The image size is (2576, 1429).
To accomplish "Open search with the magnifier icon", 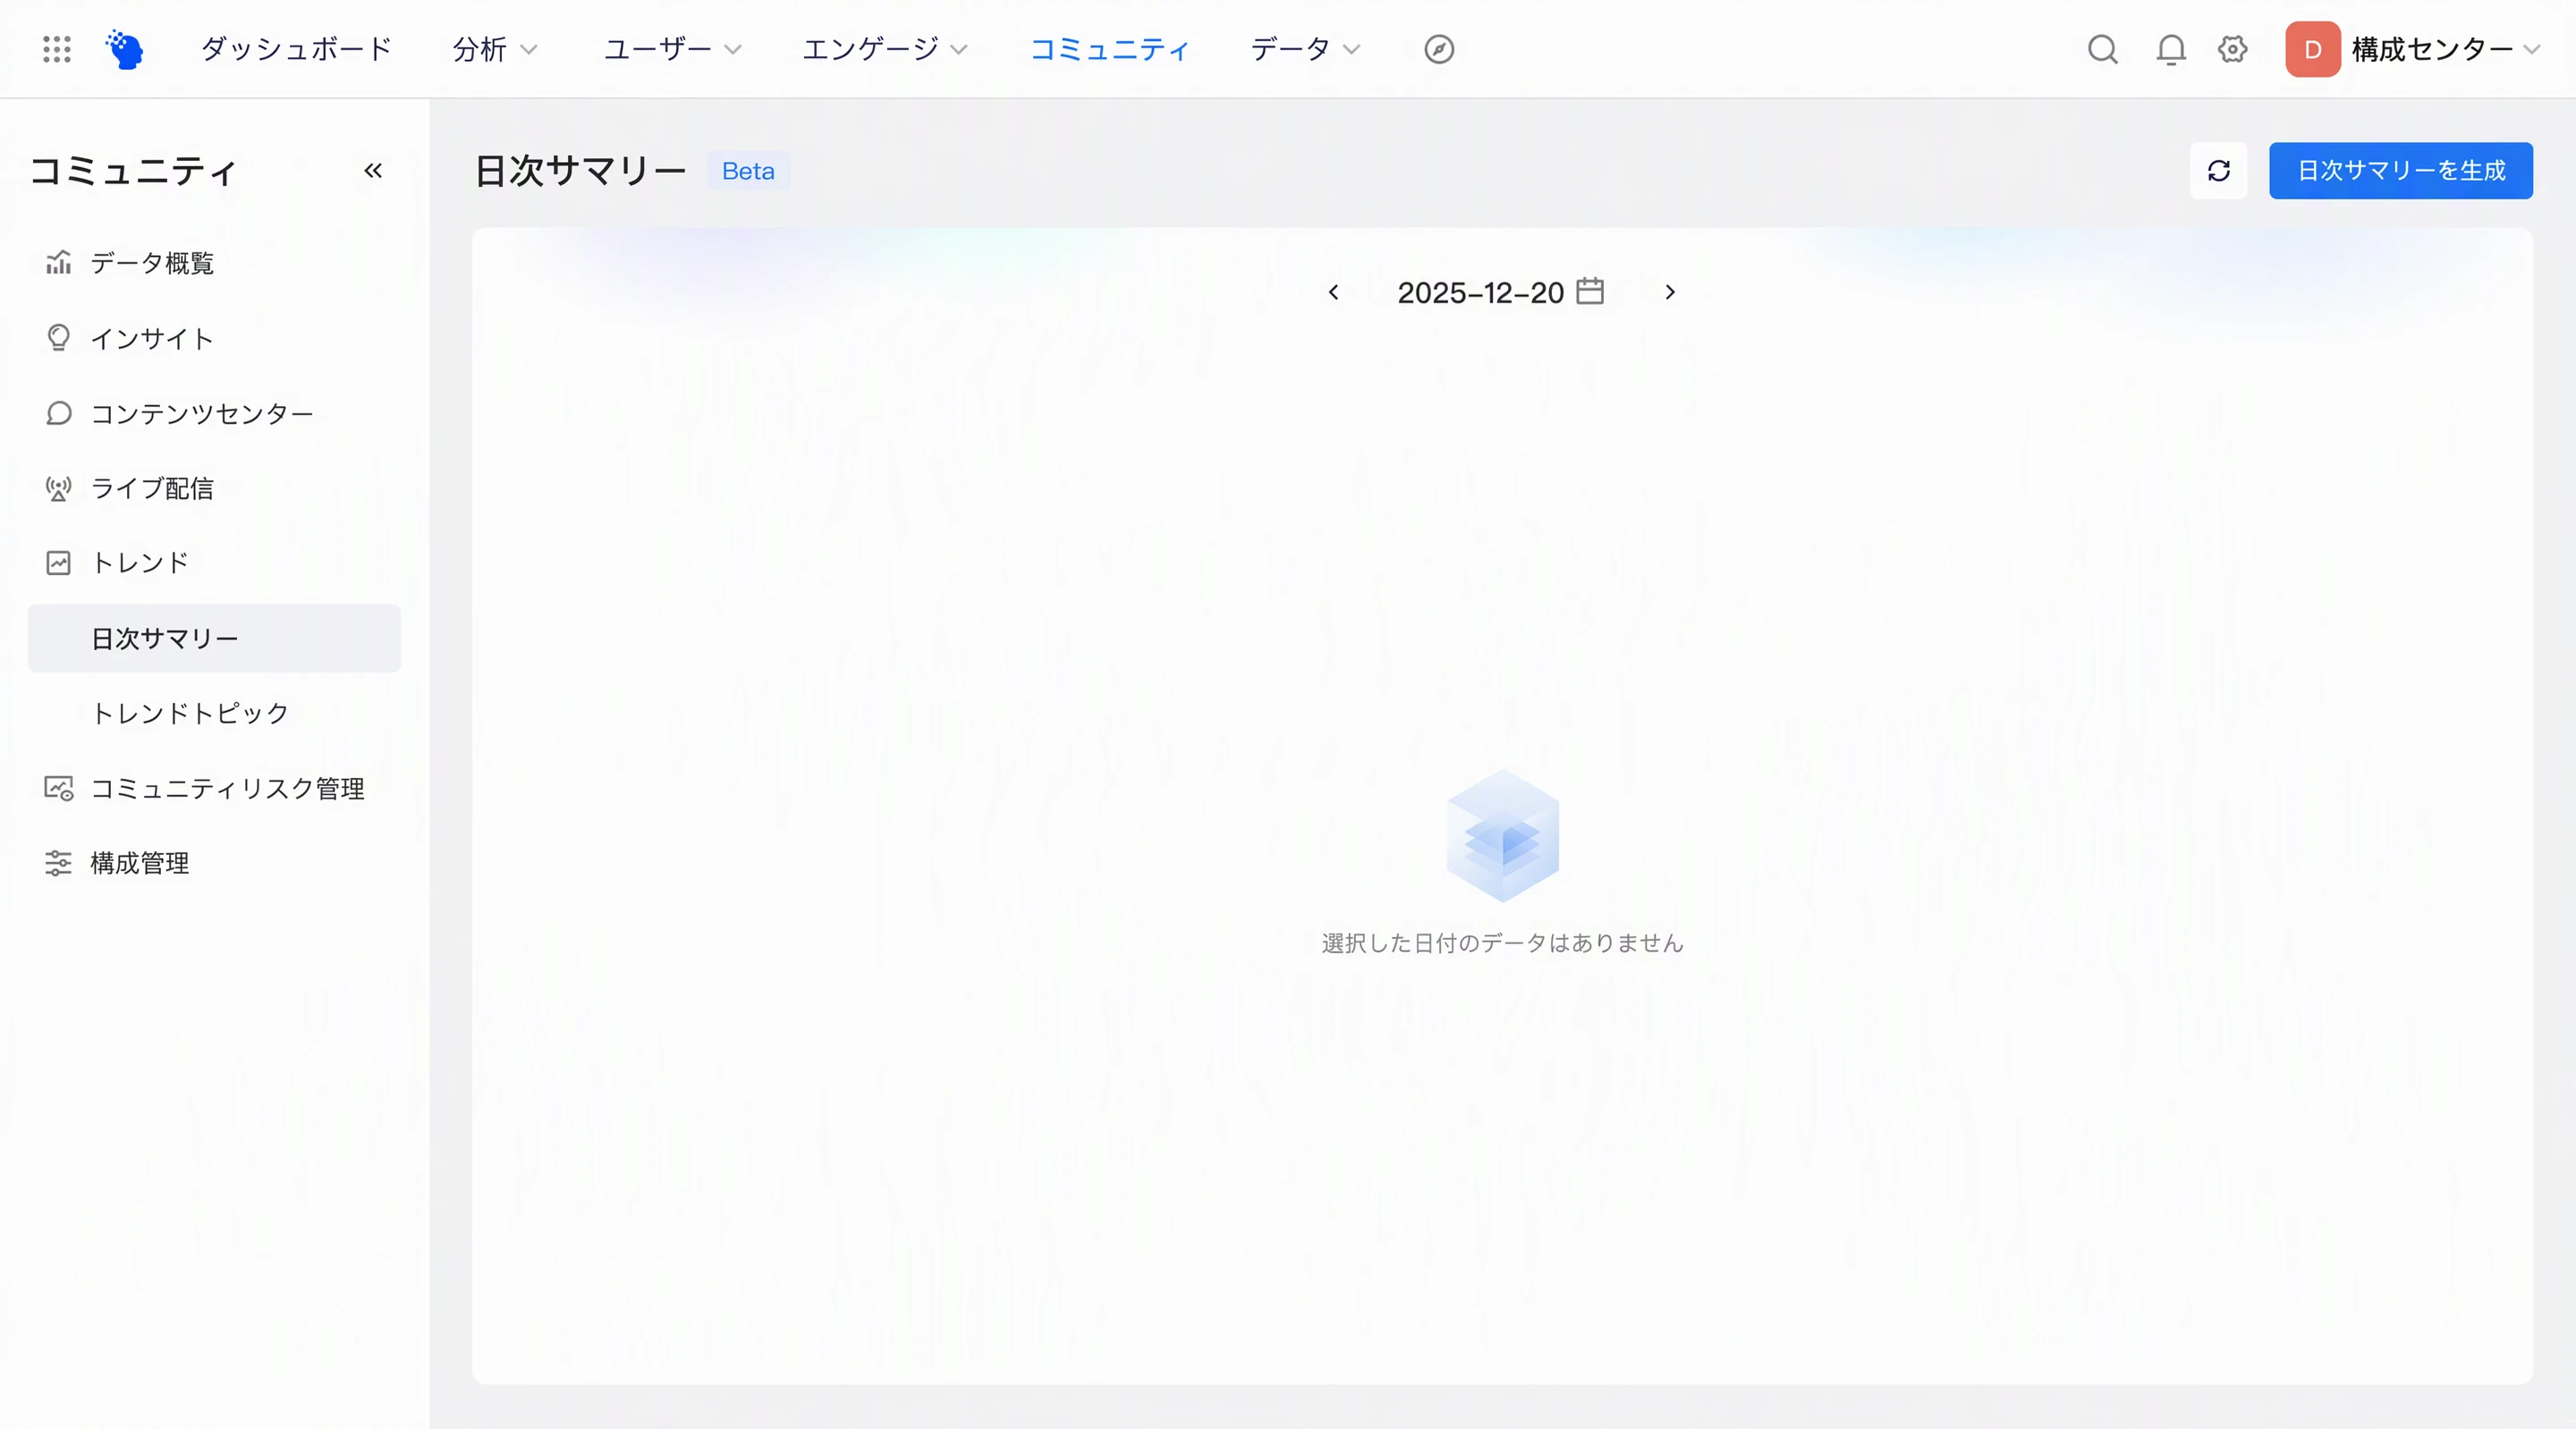I will pyautogui.click(x=2102, y=49).
